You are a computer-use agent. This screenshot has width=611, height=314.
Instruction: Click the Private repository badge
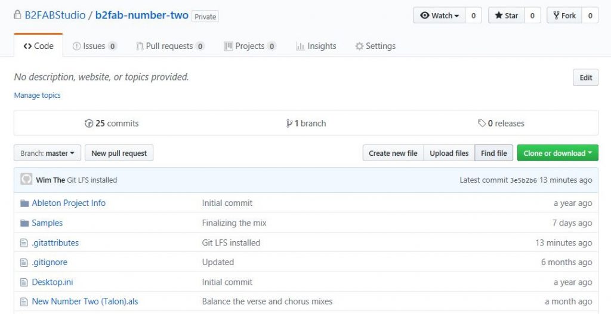tap(205, 16)
